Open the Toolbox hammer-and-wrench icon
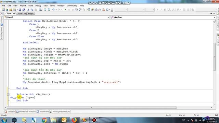This screenshot has height=123, width=219. (x=100, y=10)
